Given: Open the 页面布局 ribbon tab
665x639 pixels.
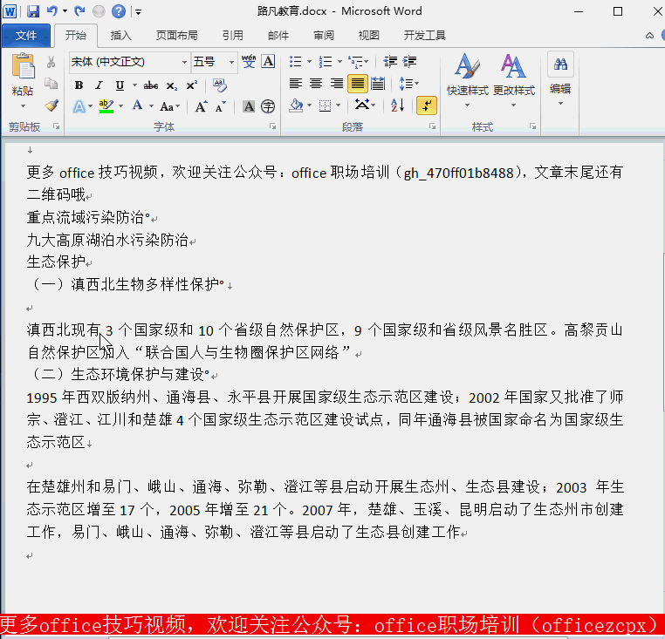Looking at the screenshot, I should click(176, 36).
